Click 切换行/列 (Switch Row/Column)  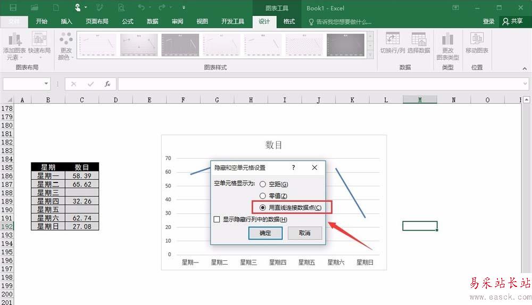coord(393,43)
